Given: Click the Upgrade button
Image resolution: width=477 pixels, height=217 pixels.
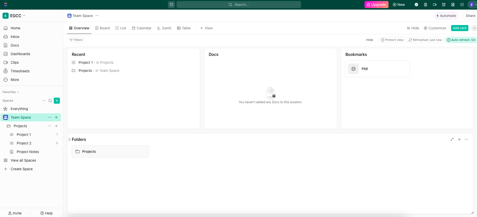Looking at the screenshot, I should click(x=376, y=5).
